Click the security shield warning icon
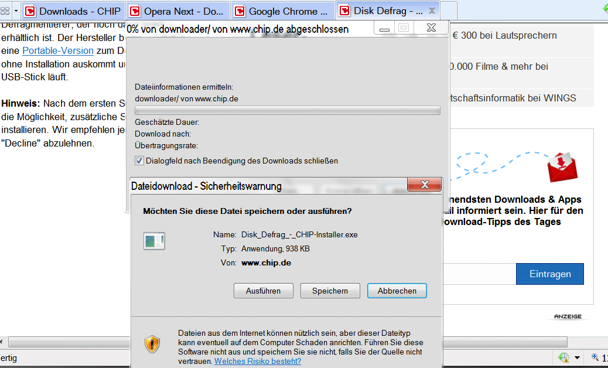 pyautogui.click(x=152, y=344)
